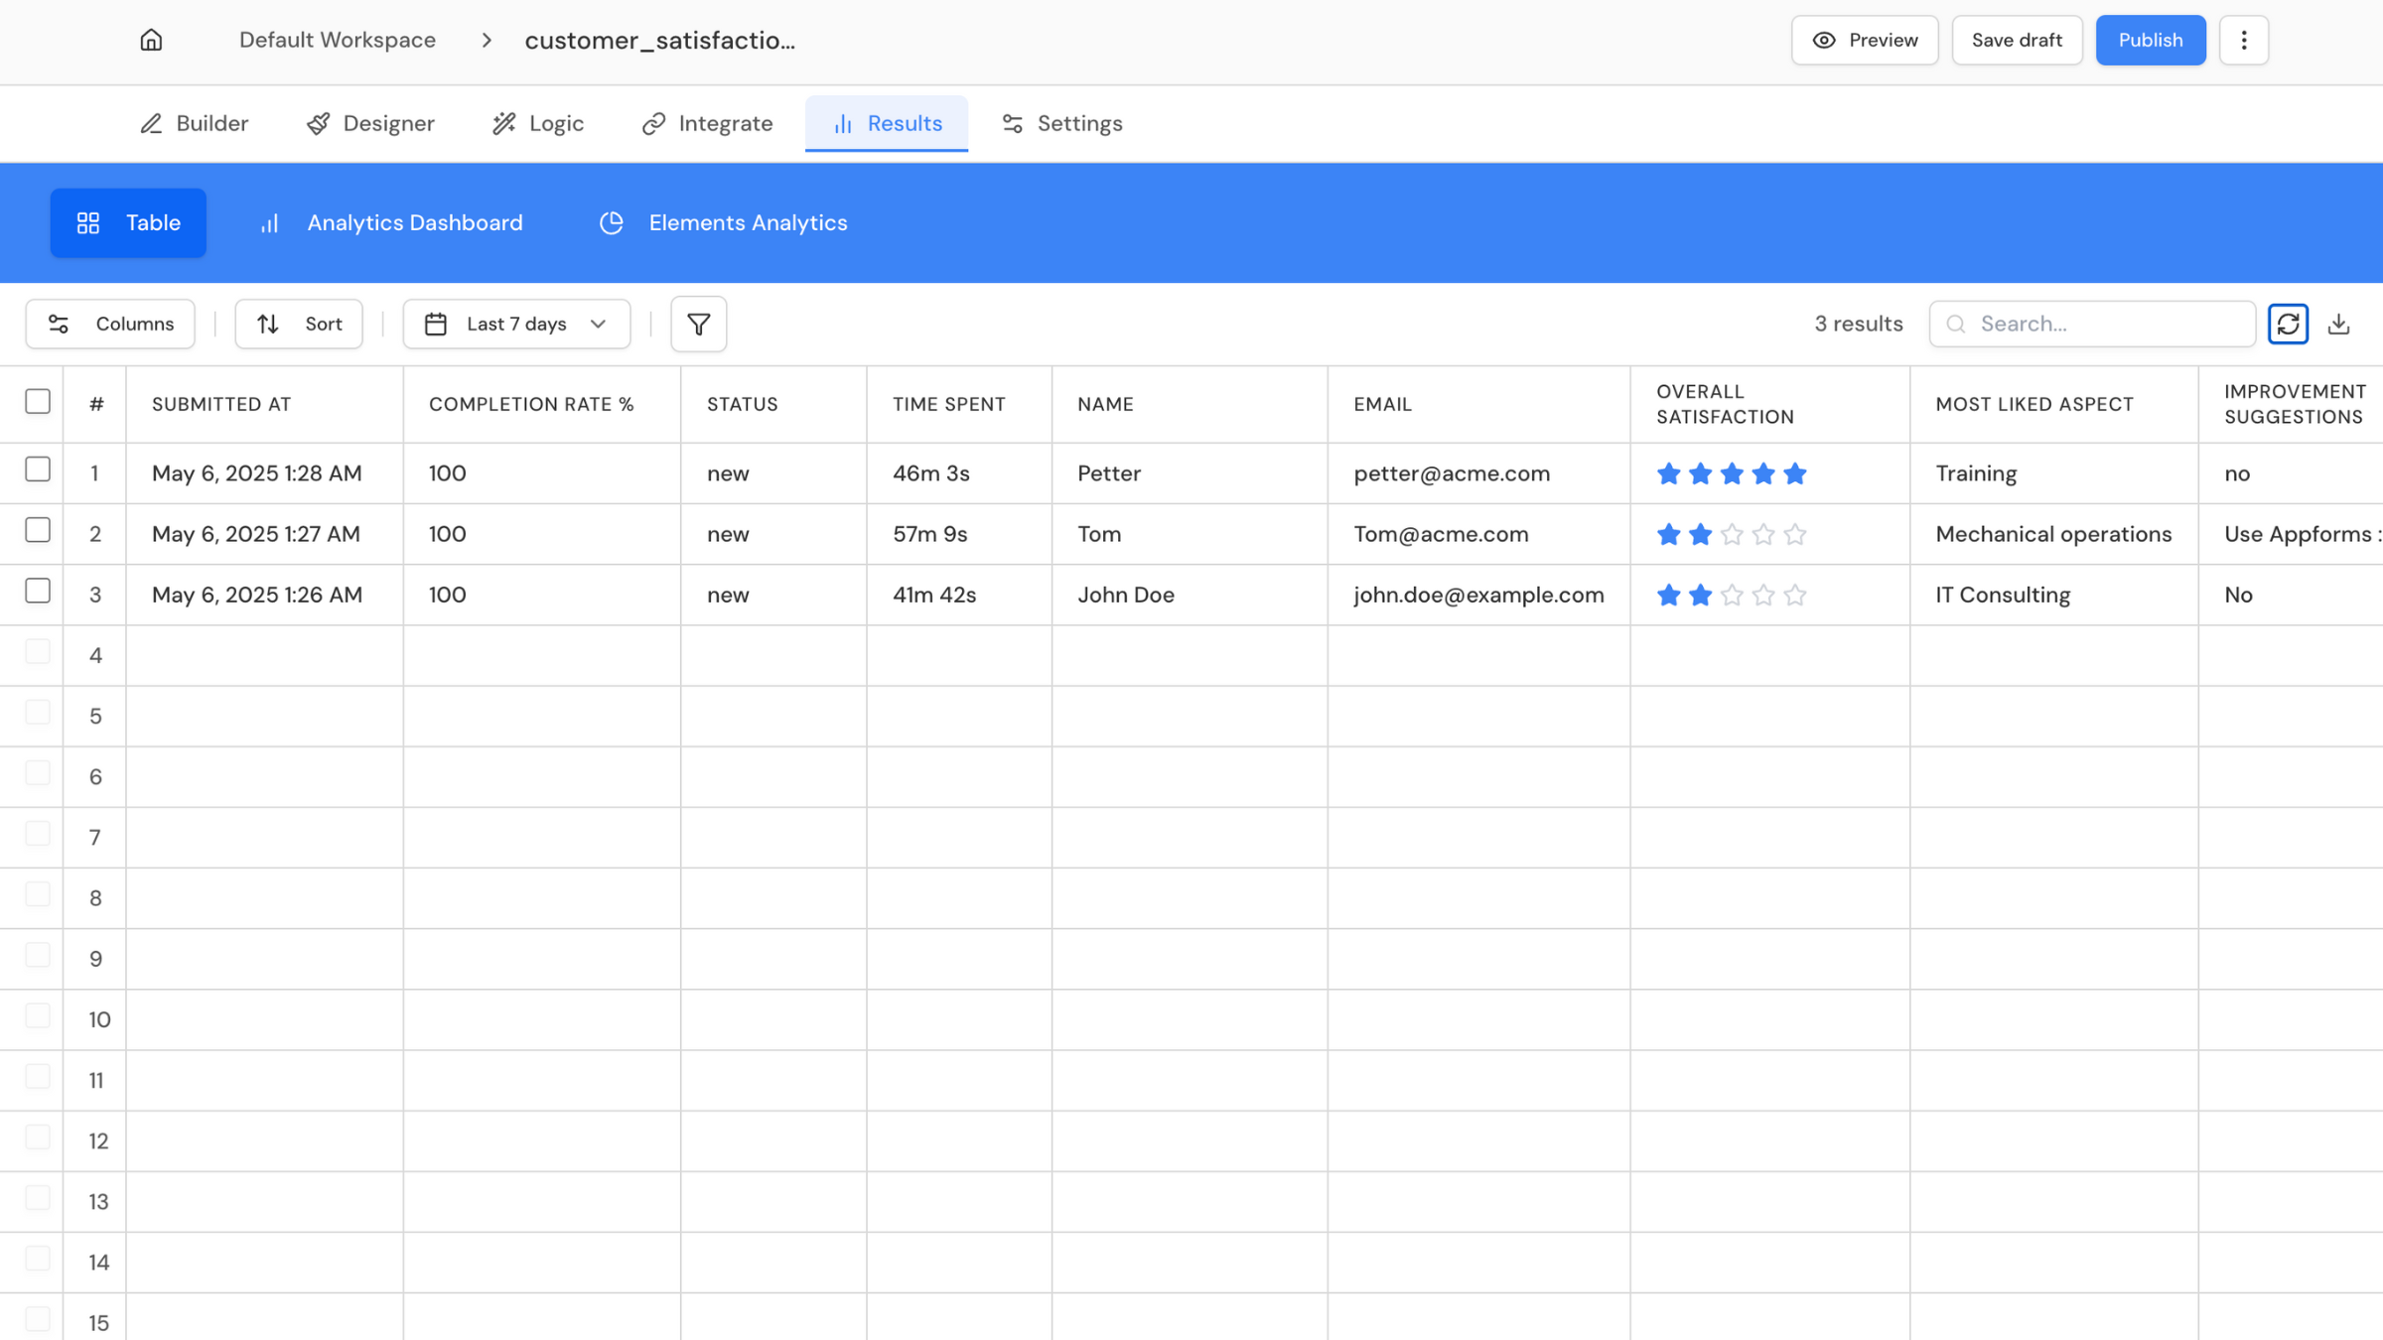
Task: Click the Save draft button
Action: (x=2016, y=40)
